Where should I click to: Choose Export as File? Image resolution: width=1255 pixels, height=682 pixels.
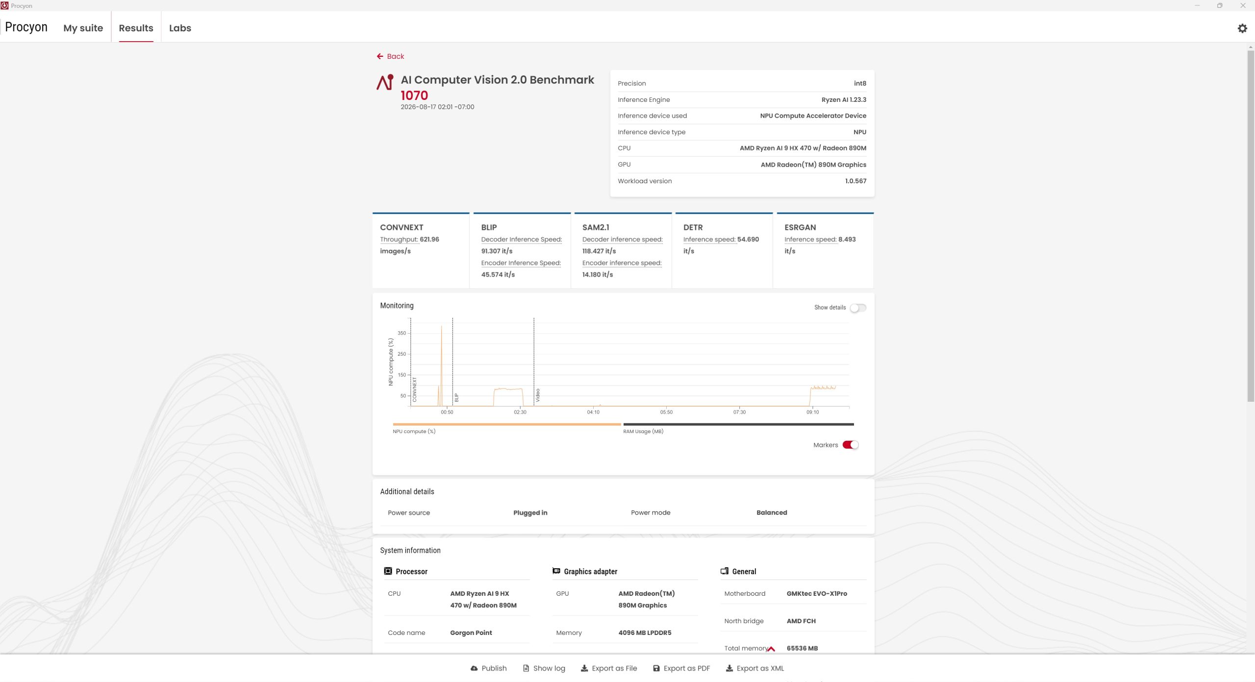pos(609,668)
